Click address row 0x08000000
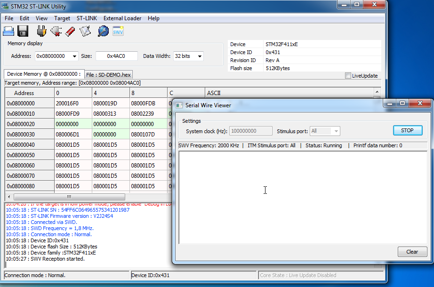This screenshot has height=287, width=434. tap(30, 104)
